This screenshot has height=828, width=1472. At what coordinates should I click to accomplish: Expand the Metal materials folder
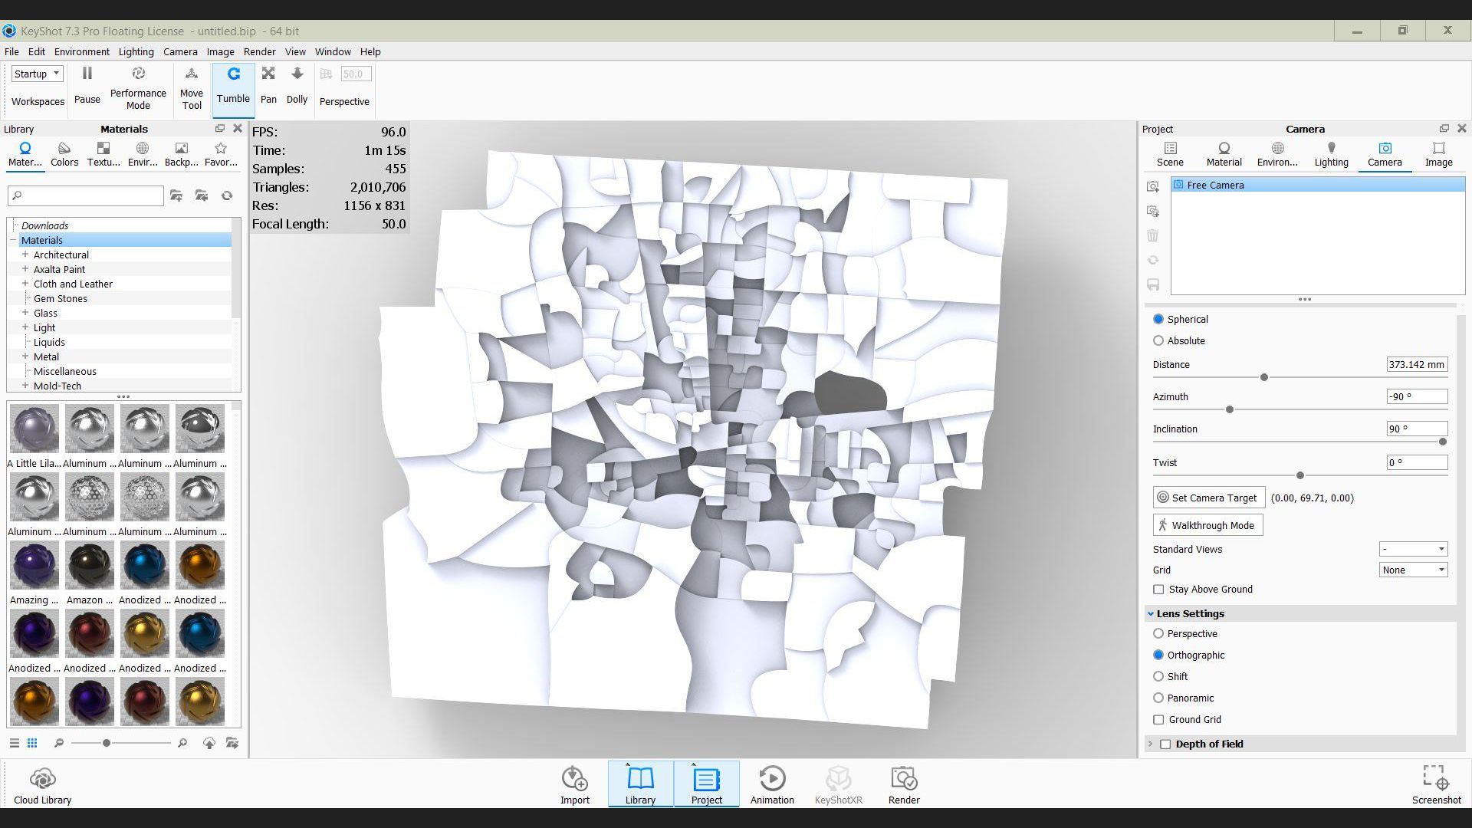tap(25, 357)
